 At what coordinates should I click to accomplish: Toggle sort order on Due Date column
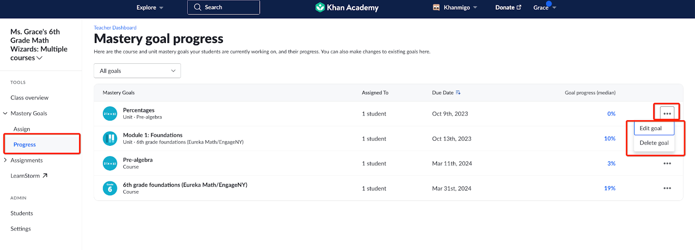click(x=458, y=93)
